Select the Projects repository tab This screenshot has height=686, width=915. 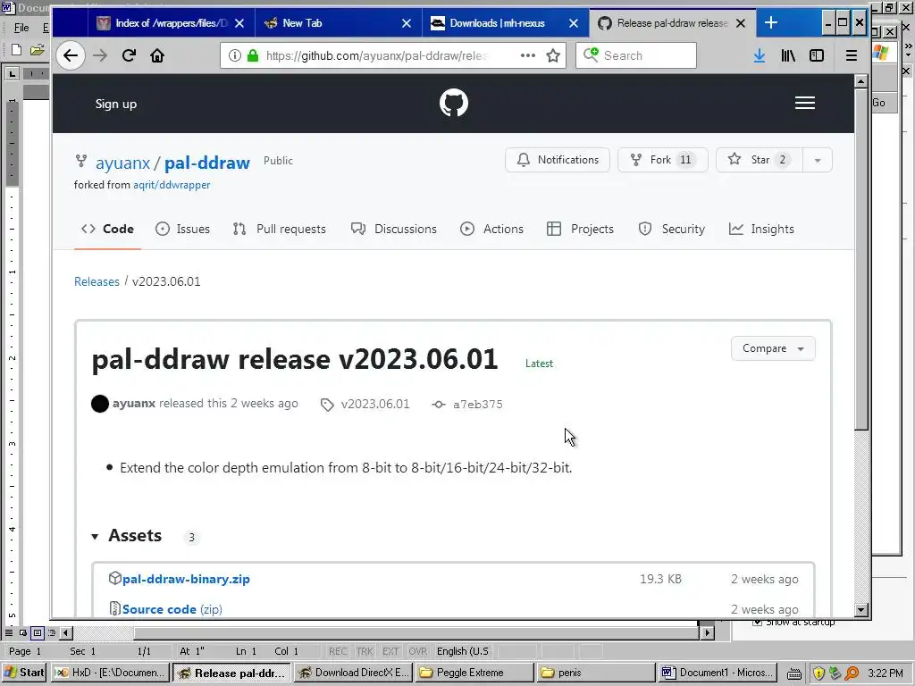580,229
